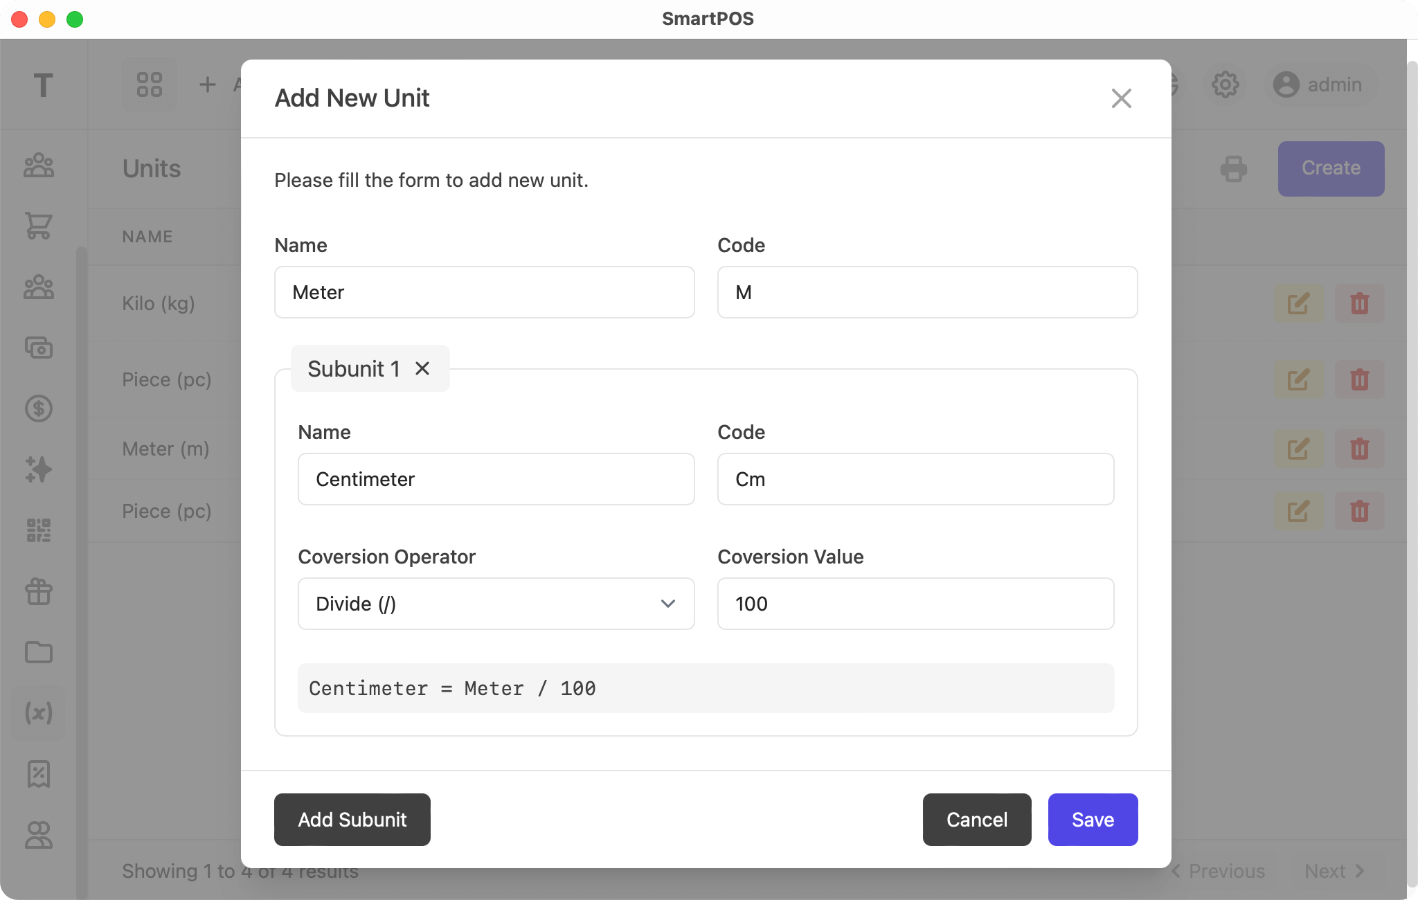Focus the unit Code field with M

coord(926,292)
